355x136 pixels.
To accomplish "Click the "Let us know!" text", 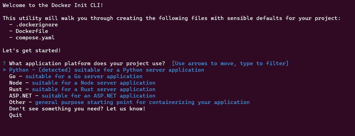I will 126,109.
